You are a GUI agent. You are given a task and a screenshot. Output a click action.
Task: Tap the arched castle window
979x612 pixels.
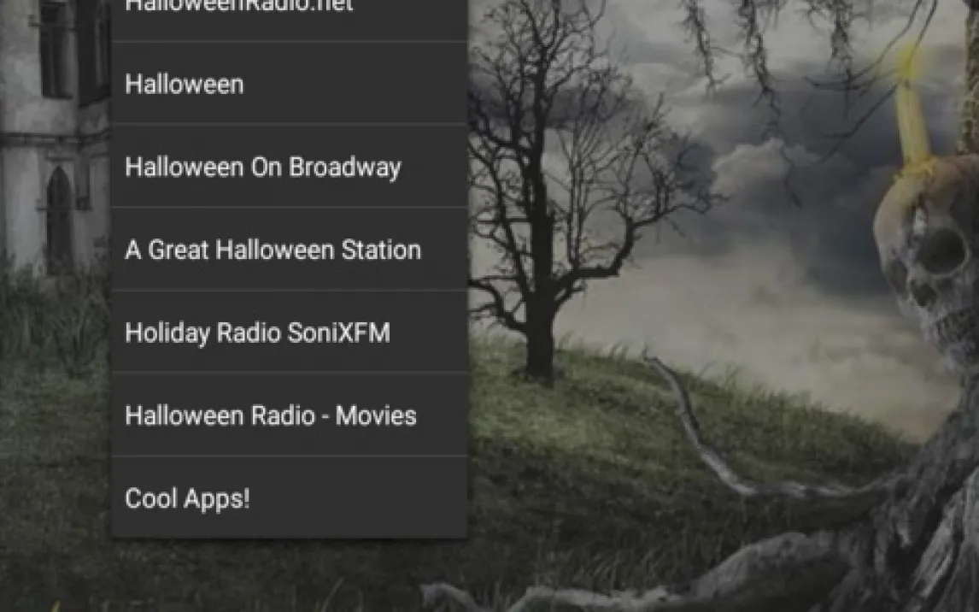tap(59, 219)
